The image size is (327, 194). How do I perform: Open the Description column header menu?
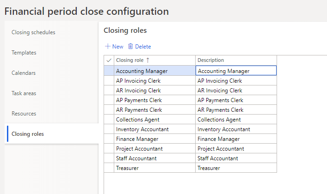coord(210,61)
